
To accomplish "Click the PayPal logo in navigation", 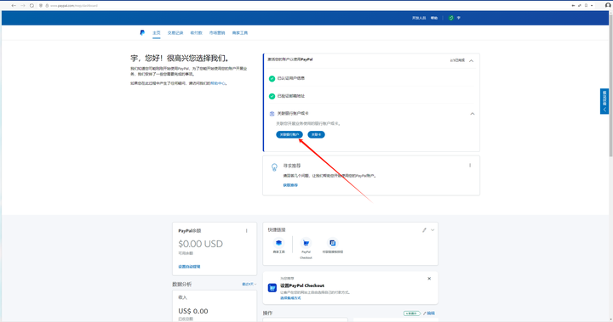I will click(142, 33).
